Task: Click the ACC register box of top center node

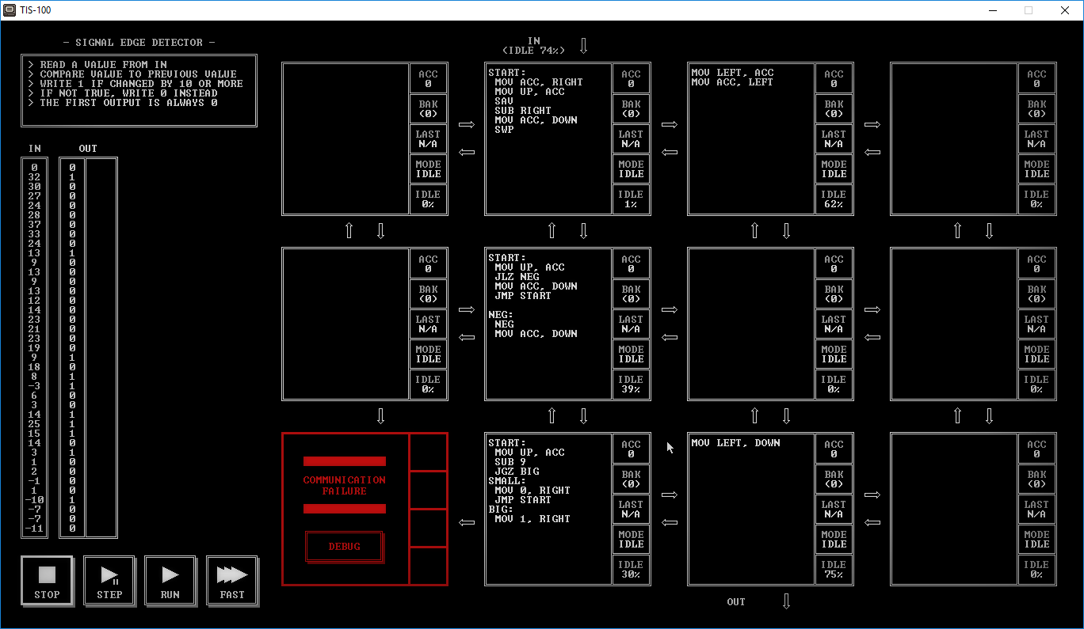Action: click(x=631, y=78)
